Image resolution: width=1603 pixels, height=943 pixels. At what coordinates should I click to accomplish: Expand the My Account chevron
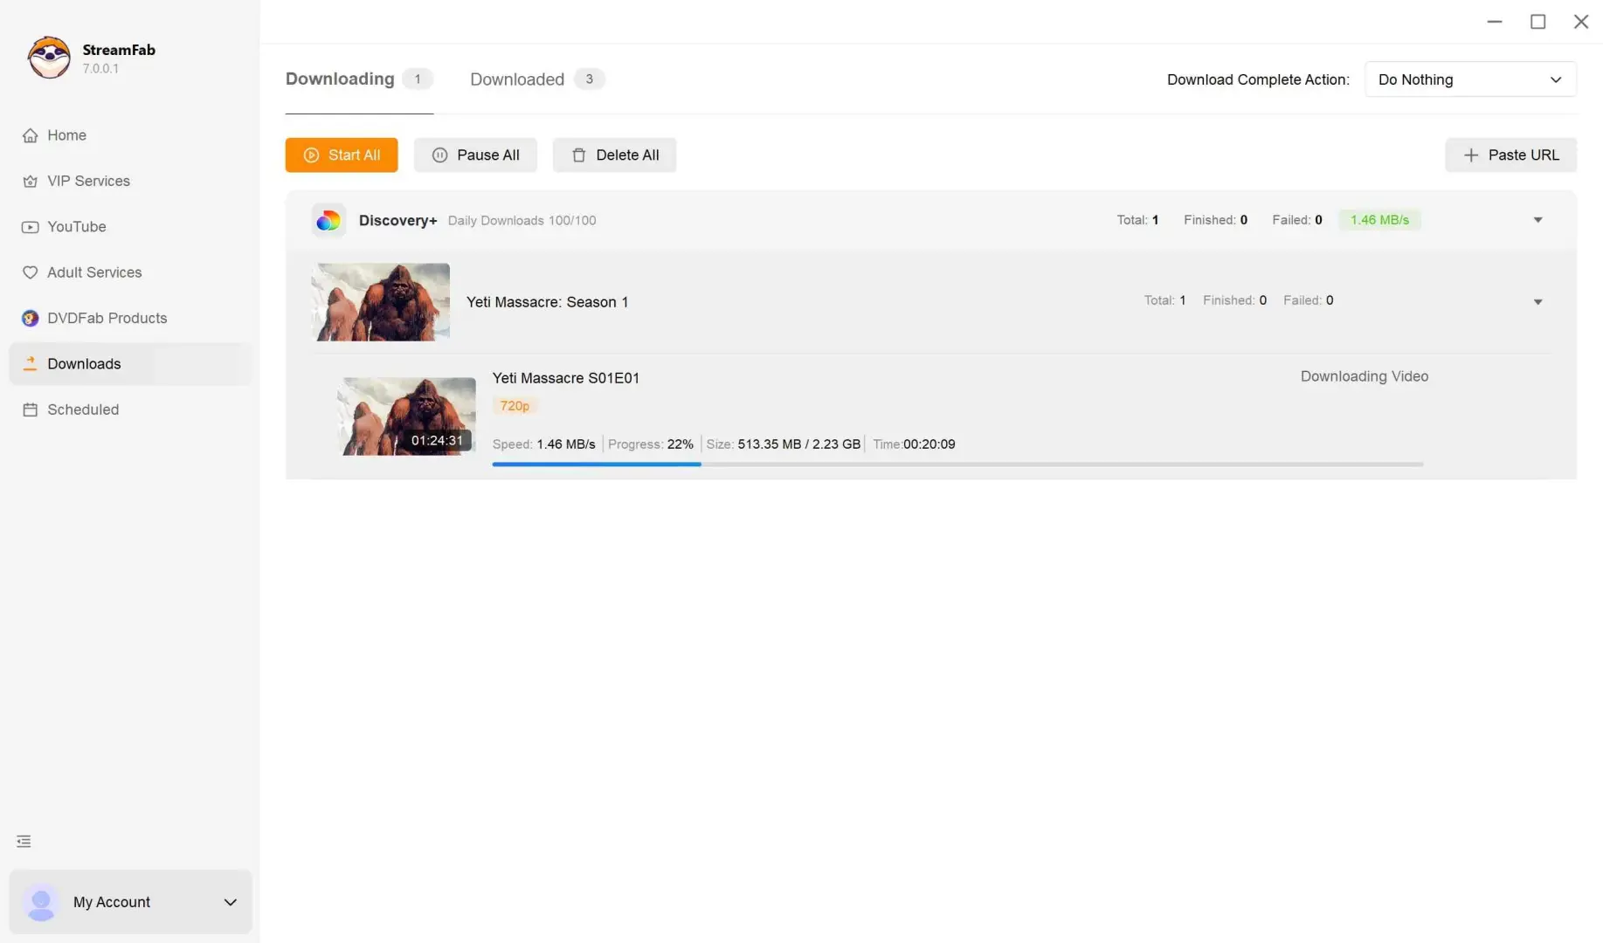[230, 902]
